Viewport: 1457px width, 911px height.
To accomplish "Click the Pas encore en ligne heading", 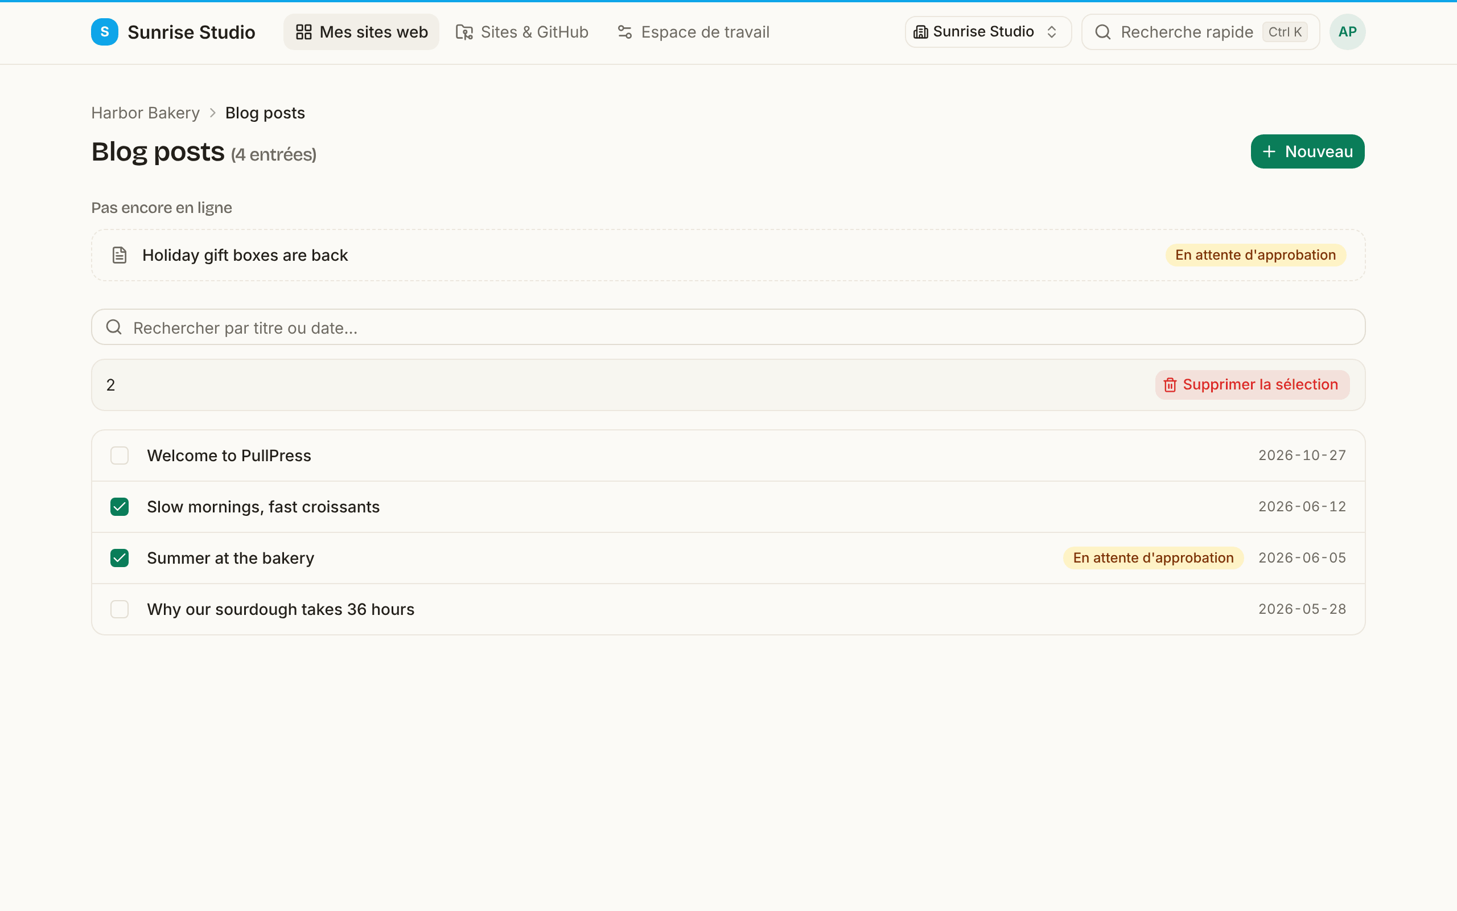I will pos(162,207).
